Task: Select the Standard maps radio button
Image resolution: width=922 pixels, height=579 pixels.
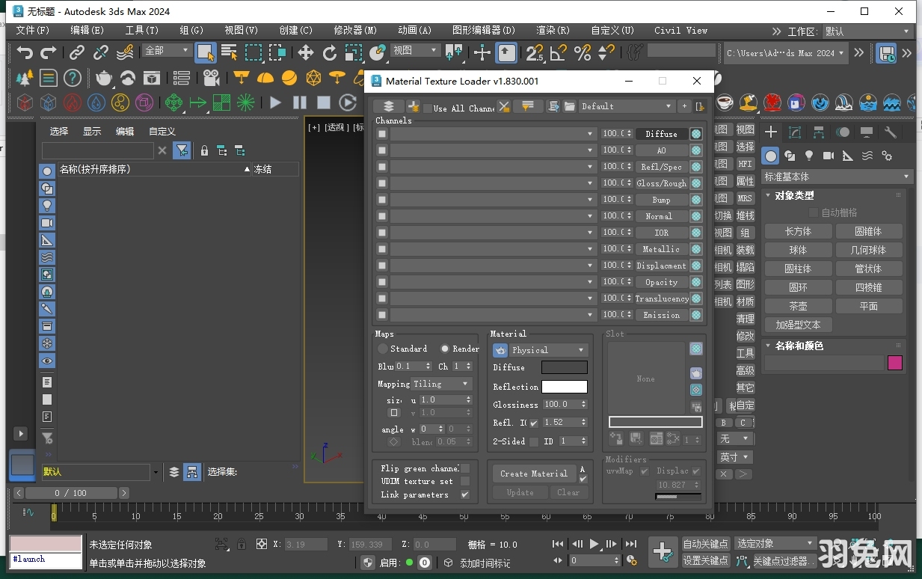Action: click(384, 349)
